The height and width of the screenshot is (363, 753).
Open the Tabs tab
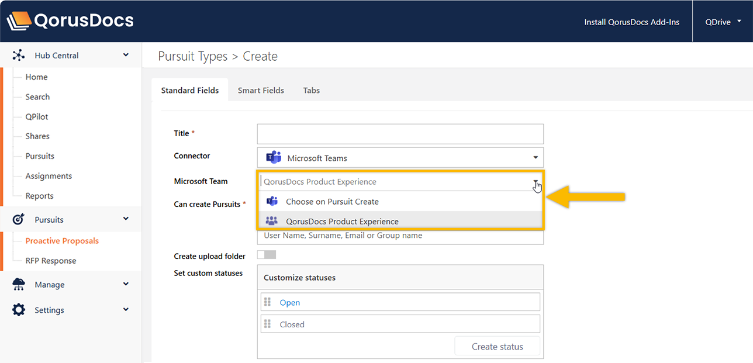pos(311,91)
